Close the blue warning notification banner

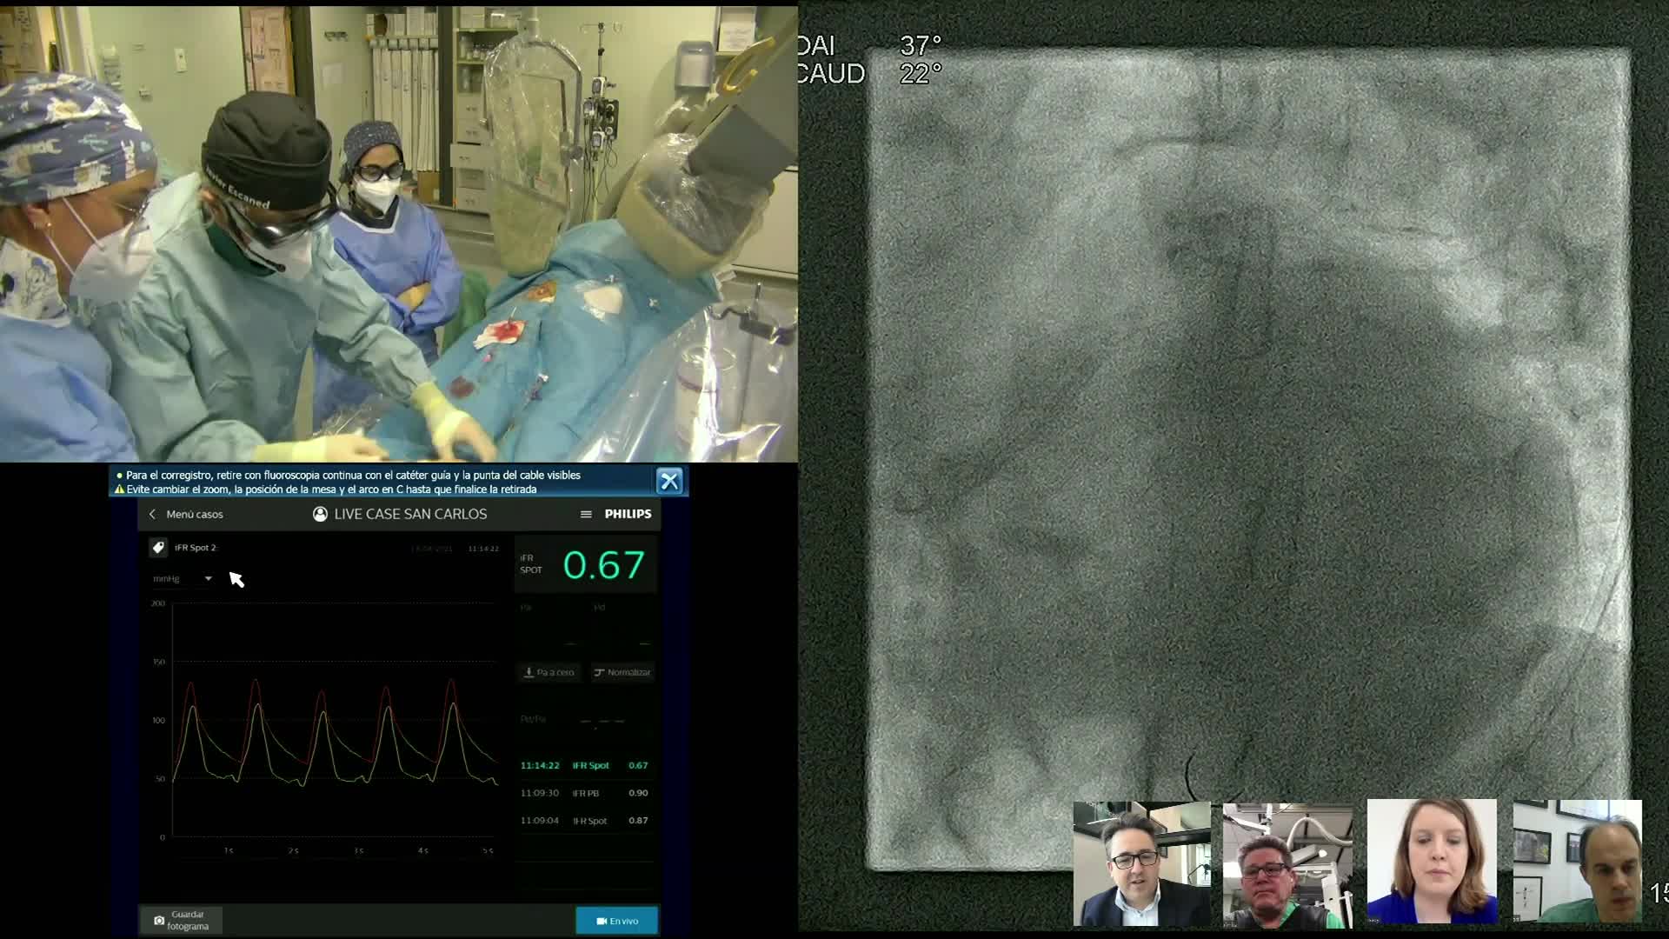(x=669, y=481)
